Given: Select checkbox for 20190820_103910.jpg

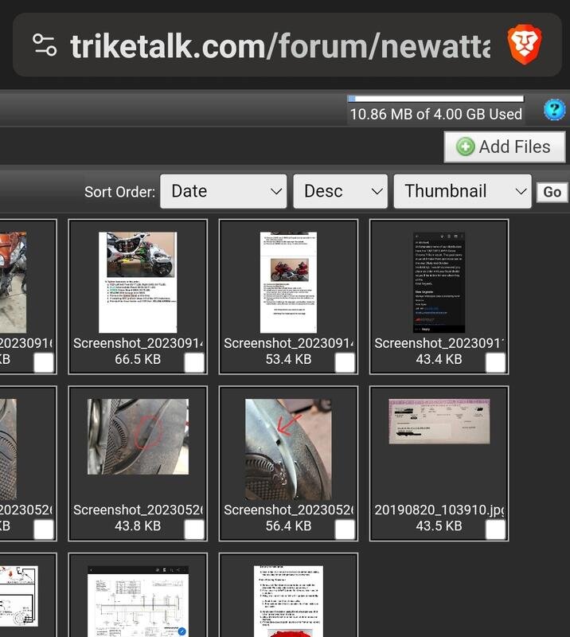Looking at the screenshot, I should point(495,530).
